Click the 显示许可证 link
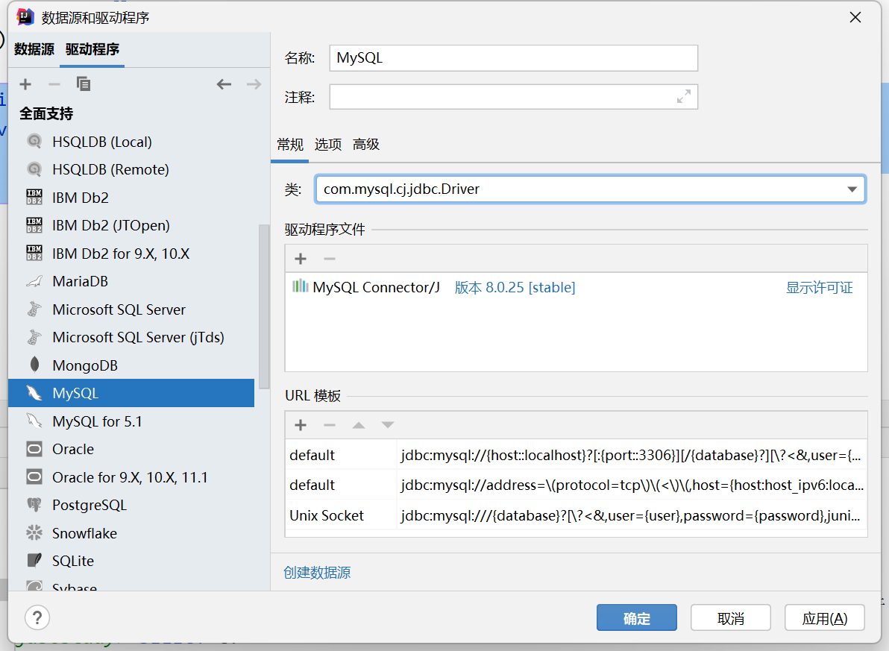The height and width of the screenshot is (651, 889). [819, 288]
